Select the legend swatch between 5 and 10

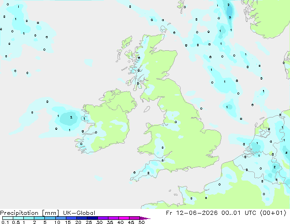[x=50, y=218]
